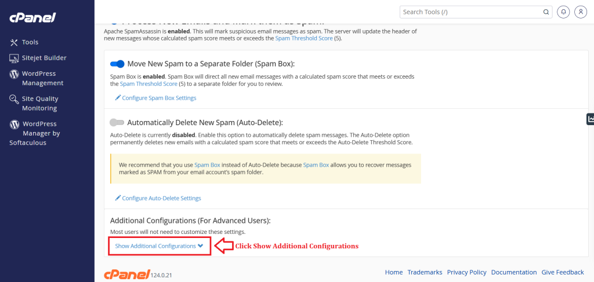The image size is (594, 282).
Task: Click the pencil icon beside Configure Spam Box Settings
Action: pyautogui.click(x=118, y=98)
